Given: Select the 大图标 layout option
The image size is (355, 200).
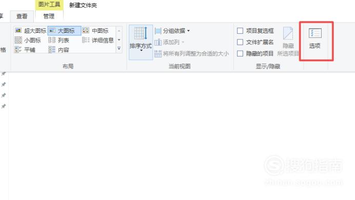Looking at the screenshot, I should [x=64, y=31].
